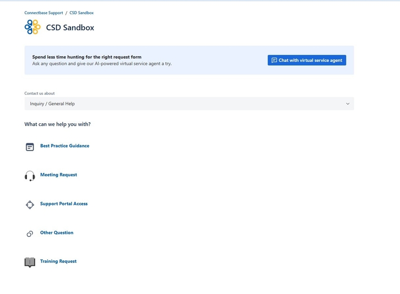
Task: Open the Best Practice Guidance request
Action: tap(65, 146)
